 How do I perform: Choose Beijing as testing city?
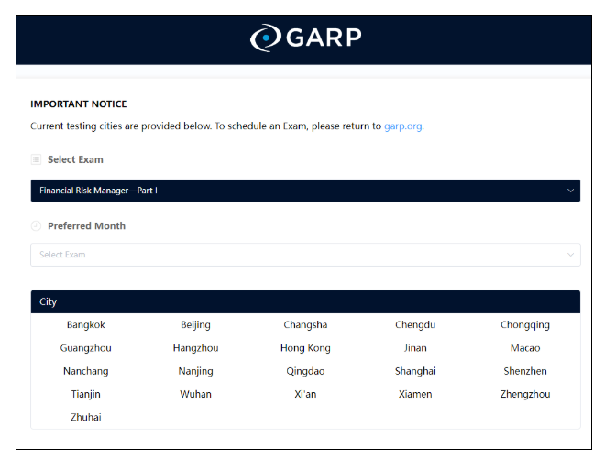point(195,325)
